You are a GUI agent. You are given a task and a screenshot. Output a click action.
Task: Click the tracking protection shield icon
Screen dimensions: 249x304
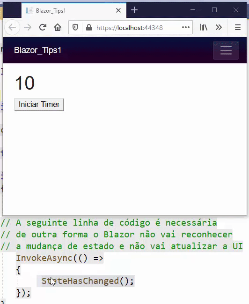click(x=75, y=27)
